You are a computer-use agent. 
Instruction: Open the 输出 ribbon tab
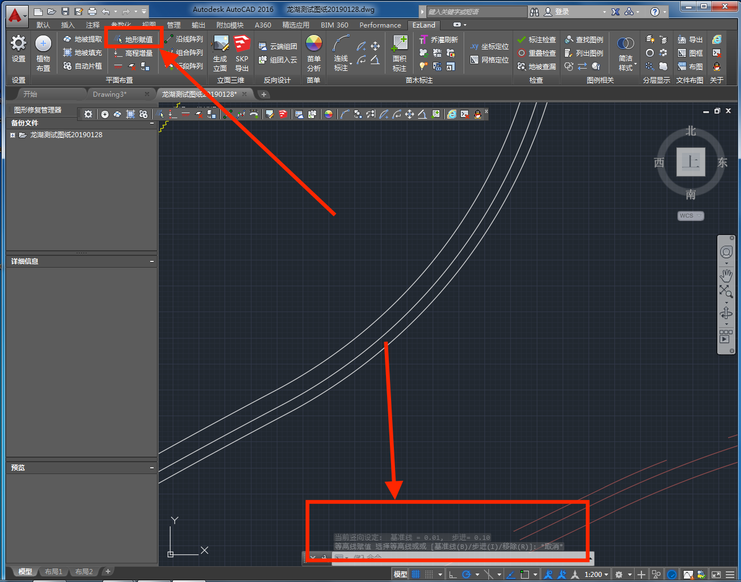pyautogui.click(x=198, y=25)
